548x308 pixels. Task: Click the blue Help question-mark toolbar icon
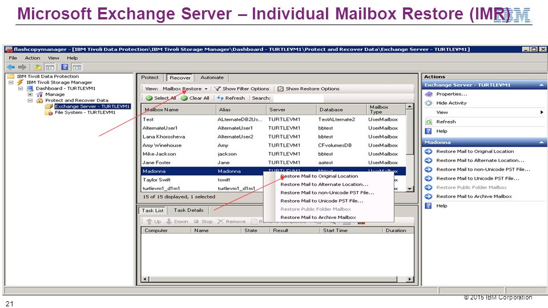65,67
